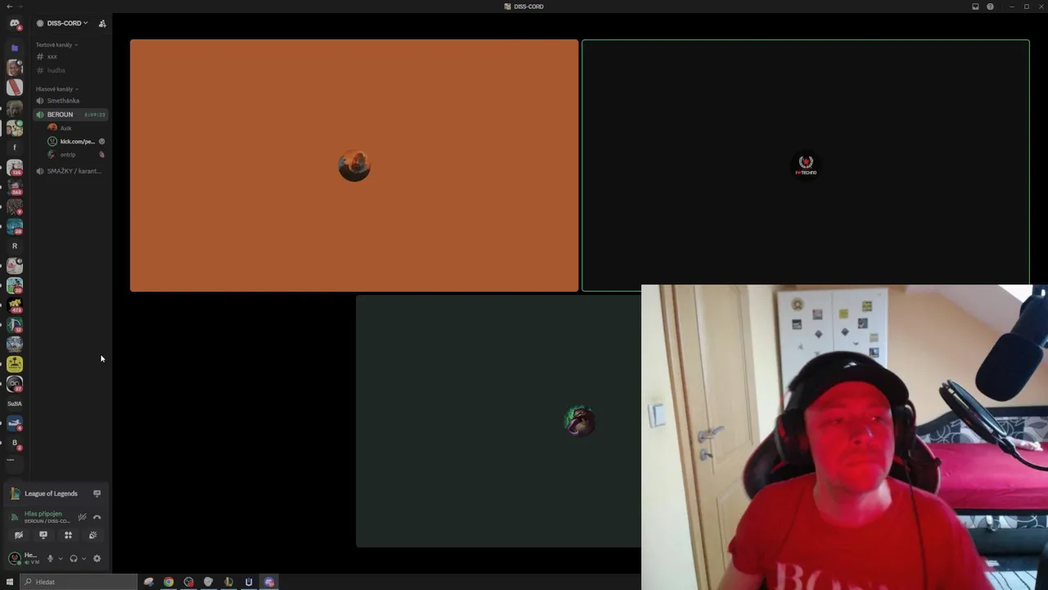The height and width of the screenshot is (590, 1048).
Task: Open microphone input options arrow
Action: coord(60,559)
